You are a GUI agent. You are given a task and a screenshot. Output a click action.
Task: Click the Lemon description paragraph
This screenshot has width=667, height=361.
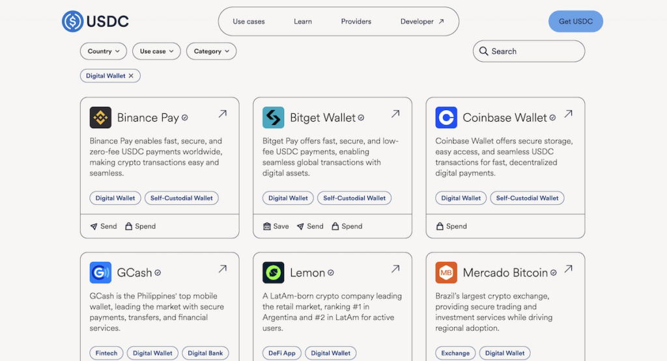pos(332,312)
